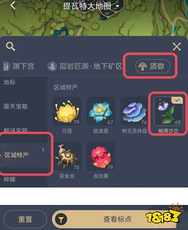Select the 圣金虫 scarab item
This screenshot has width=188, height=230.
pos(67,160)
